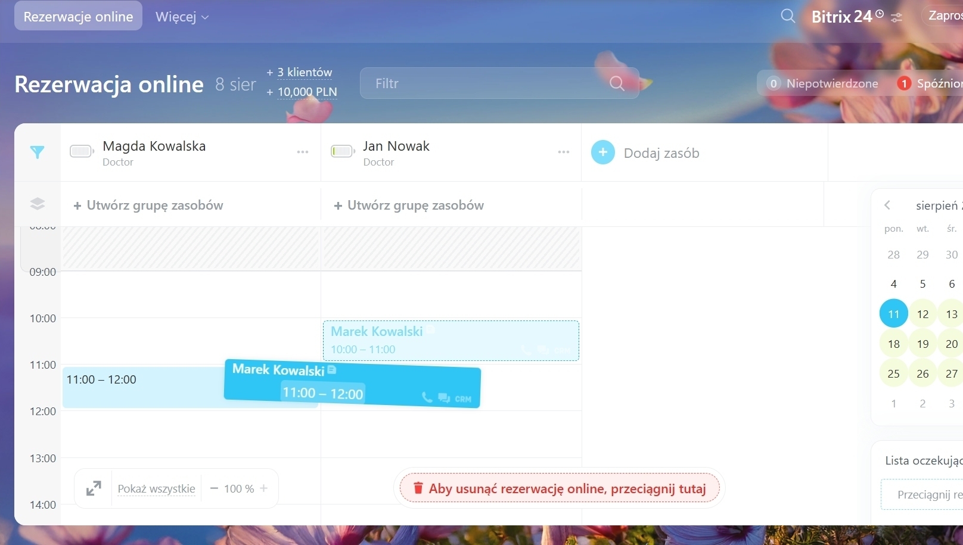This screenshot has height=545, width=963.
Task: Show Niepotwierdzone bookings counter
Action: 822,83
